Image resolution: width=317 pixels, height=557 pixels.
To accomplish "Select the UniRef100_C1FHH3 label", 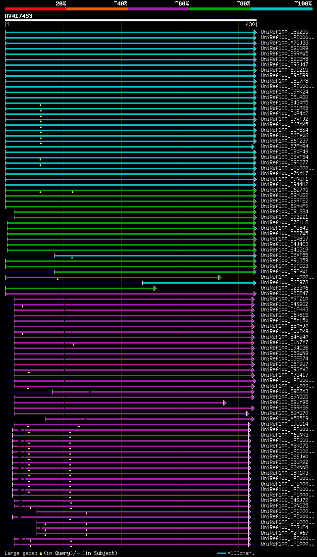I will [284, 310].
